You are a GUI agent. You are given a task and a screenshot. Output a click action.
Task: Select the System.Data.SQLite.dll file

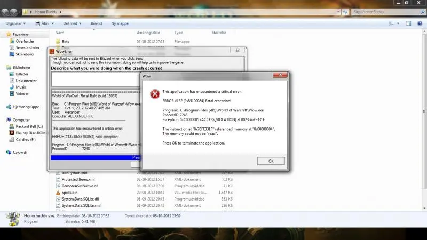pos(80,199)
